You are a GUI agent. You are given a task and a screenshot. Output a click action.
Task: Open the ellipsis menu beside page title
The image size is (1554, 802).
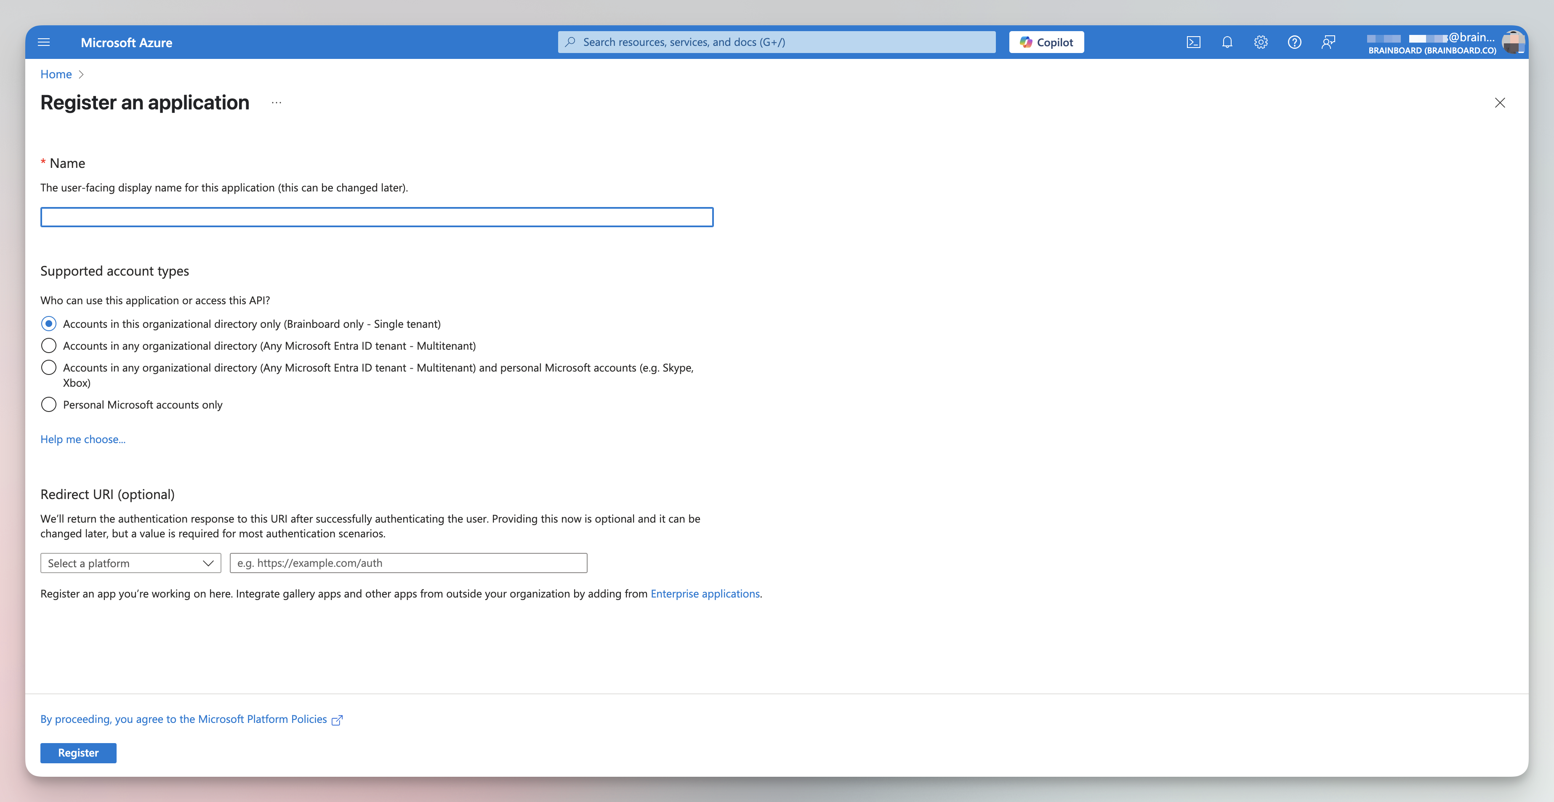pos(276,103)
